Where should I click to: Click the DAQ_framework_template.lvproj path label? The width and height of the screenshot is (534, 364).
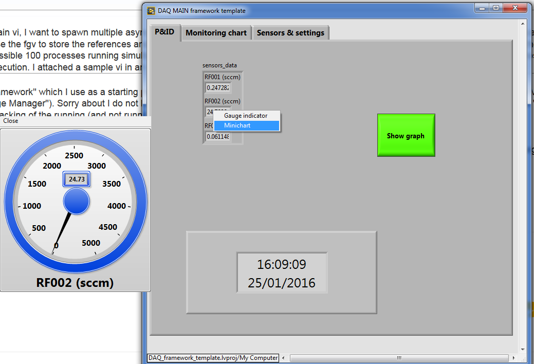coord(213,358)
